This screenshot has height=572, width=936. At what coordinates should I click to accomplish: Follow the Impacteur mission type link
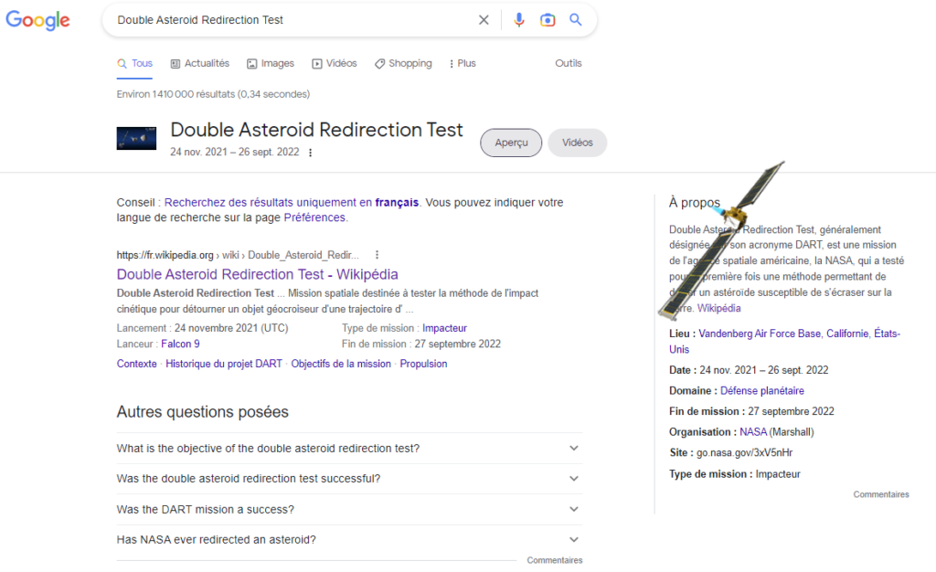(x=445, y=328)
